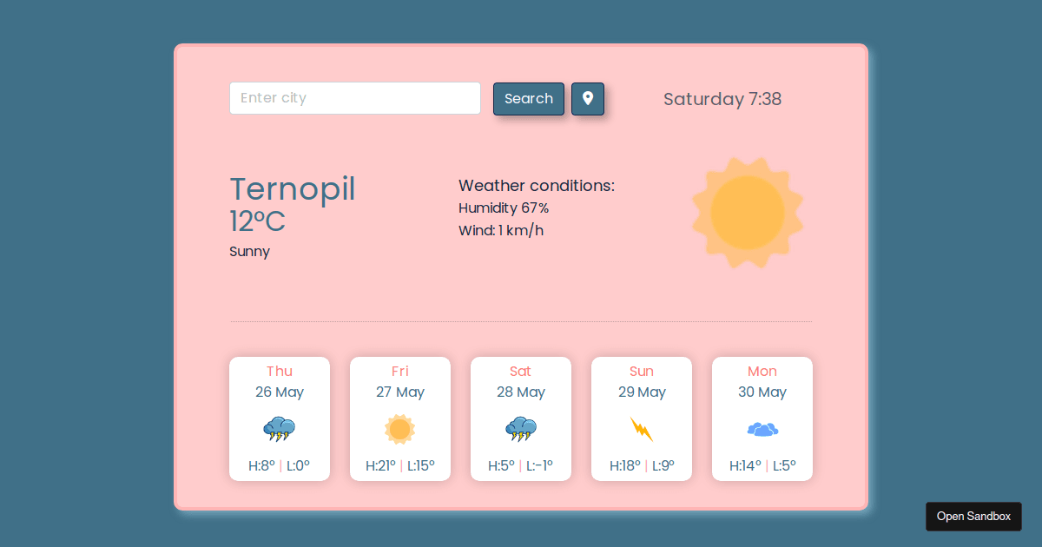
Task: Open the Sat 28 May forecast card
Action: [x=521, y=418]
